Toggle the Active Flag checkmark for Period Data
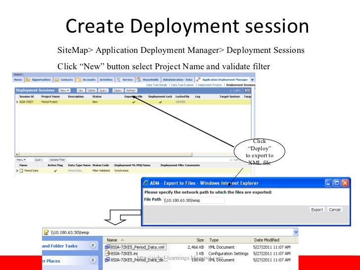 [x=55, y=171]
